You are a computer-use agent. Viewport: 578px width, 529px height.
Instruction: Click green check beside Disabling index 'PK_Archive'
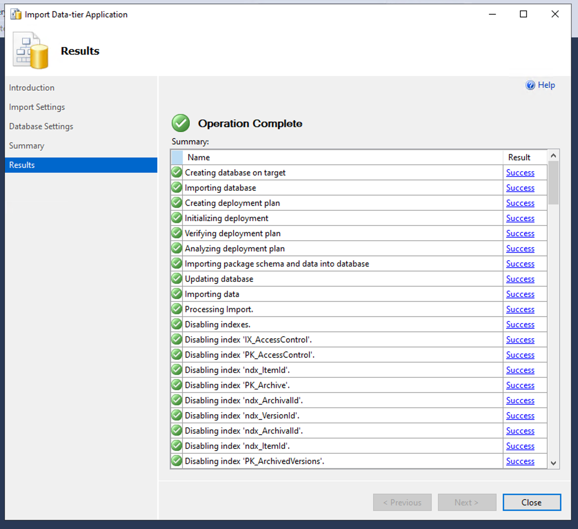click(177, 385)
